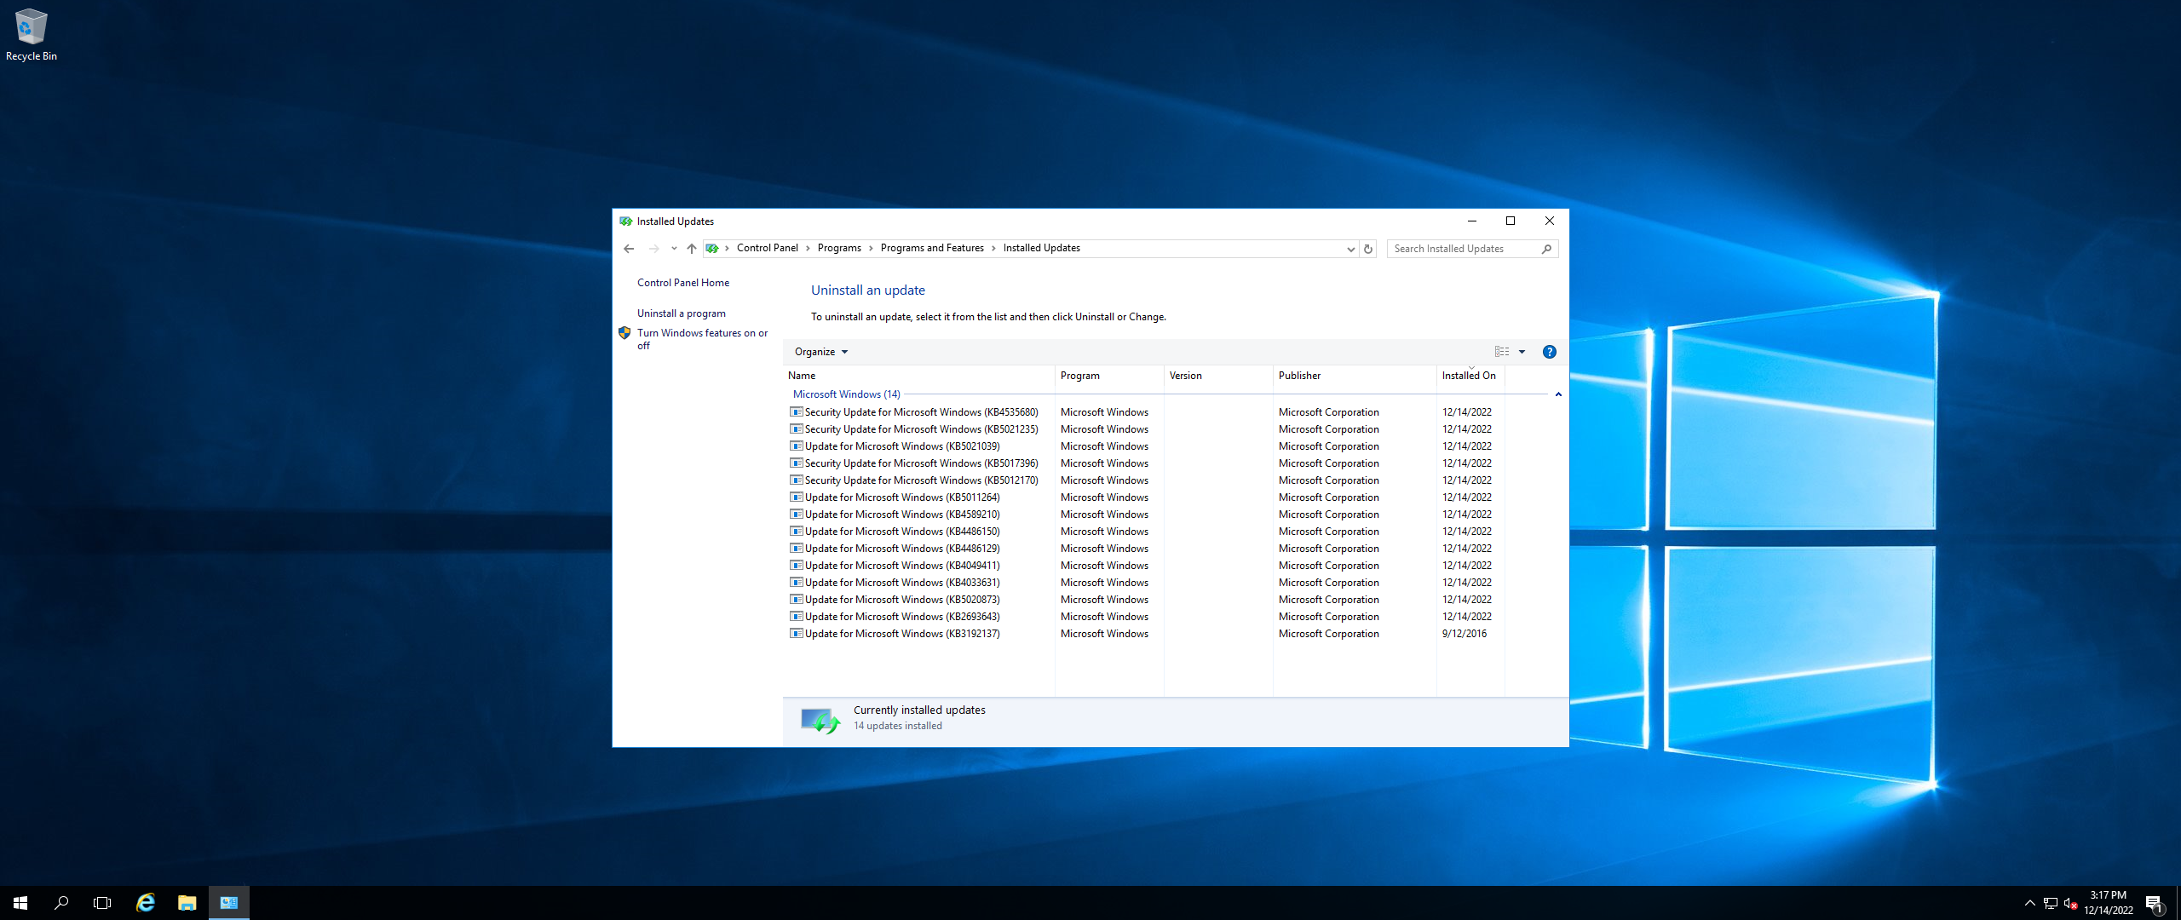Expand the address bar history dropdown
Screen dimensions: 2181x920
pyautogui.click(x=1350, y=249)
